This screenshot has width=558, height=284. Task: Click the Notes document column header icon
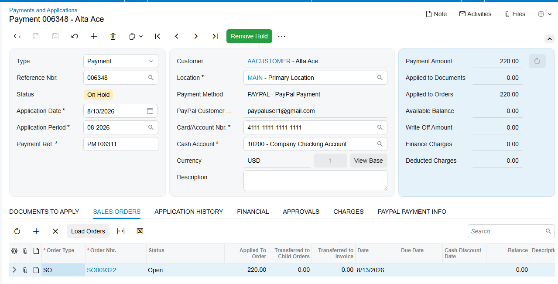tap(36, 251)
